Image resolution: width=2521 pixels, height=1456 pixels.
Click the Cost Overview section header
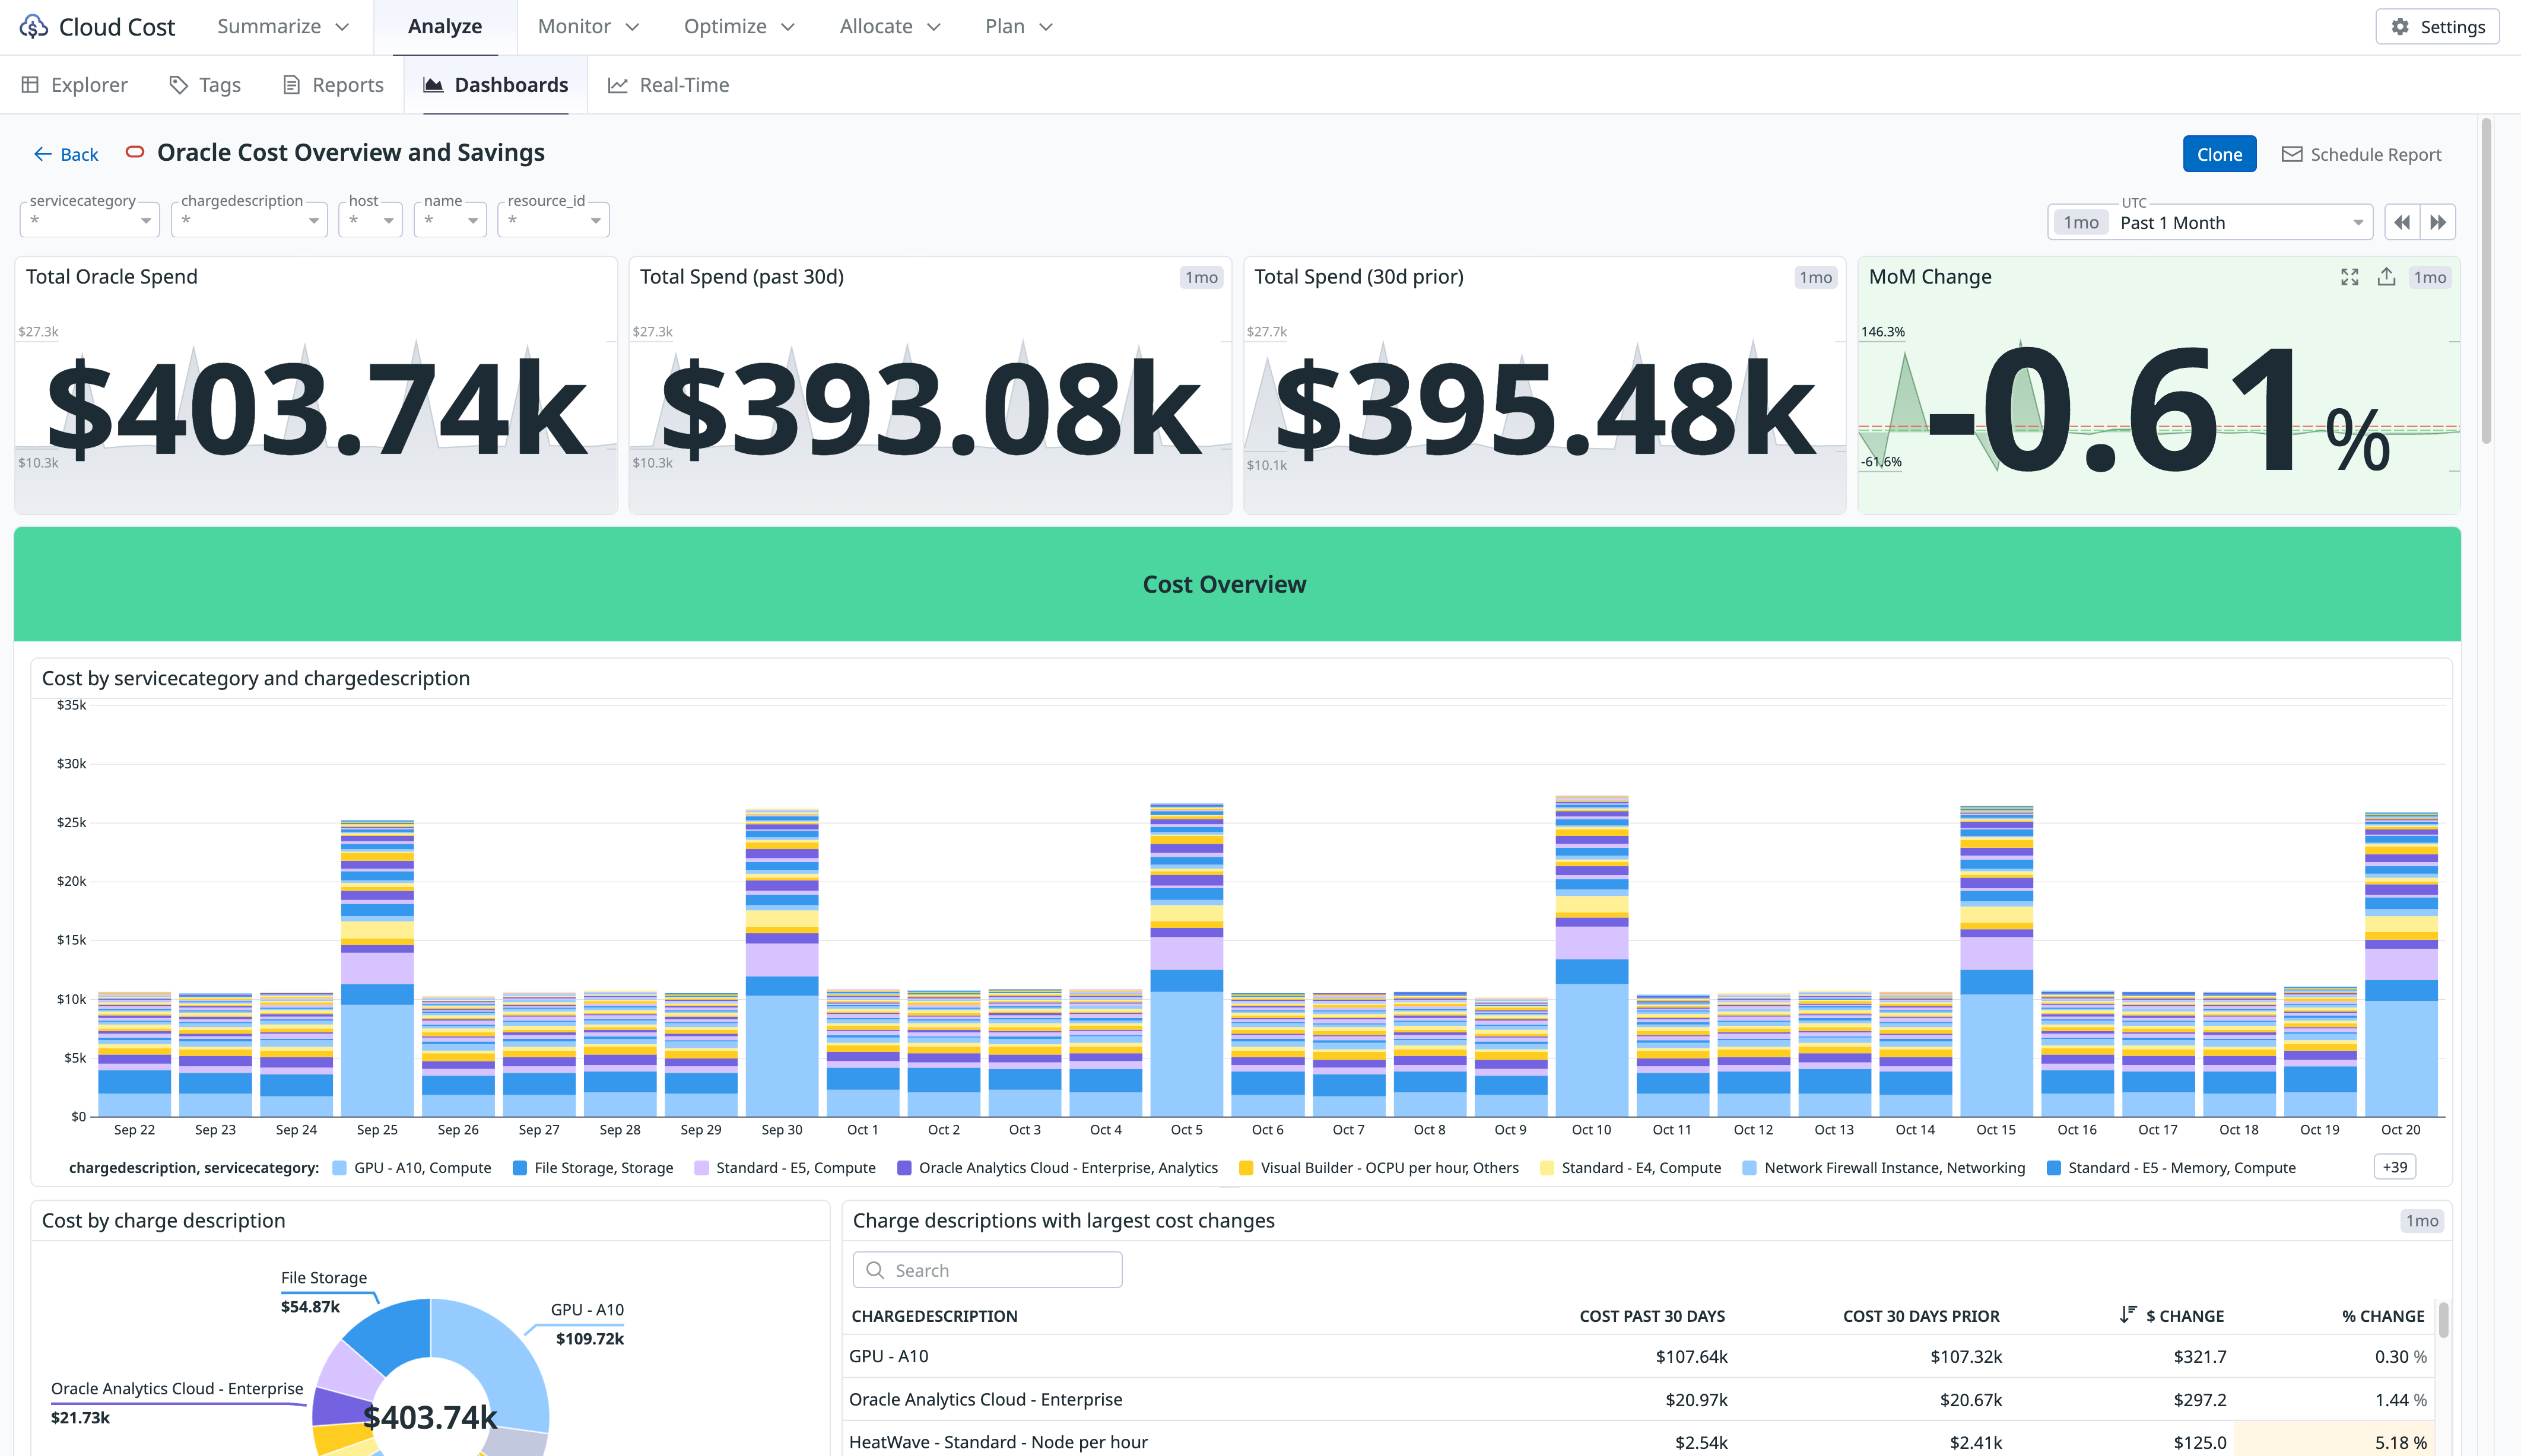point(1237,584)
